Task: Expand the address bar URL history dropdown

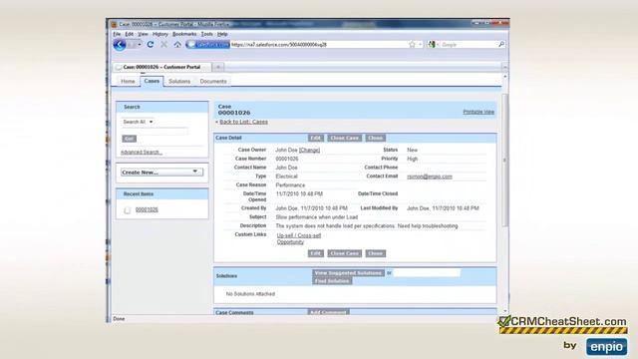Action: pos(421,44)
